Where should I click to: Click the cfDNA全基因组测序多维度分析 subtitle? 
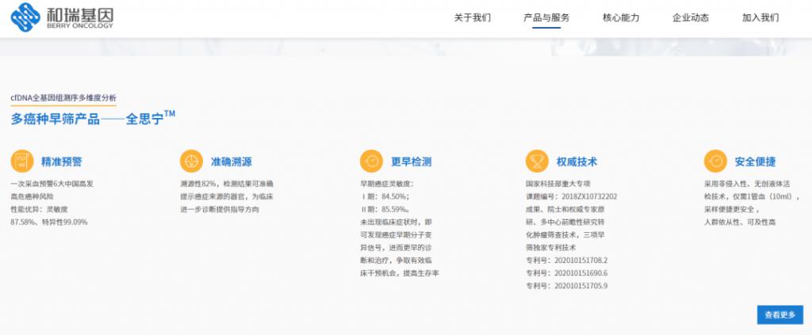(x=63, y=97)
